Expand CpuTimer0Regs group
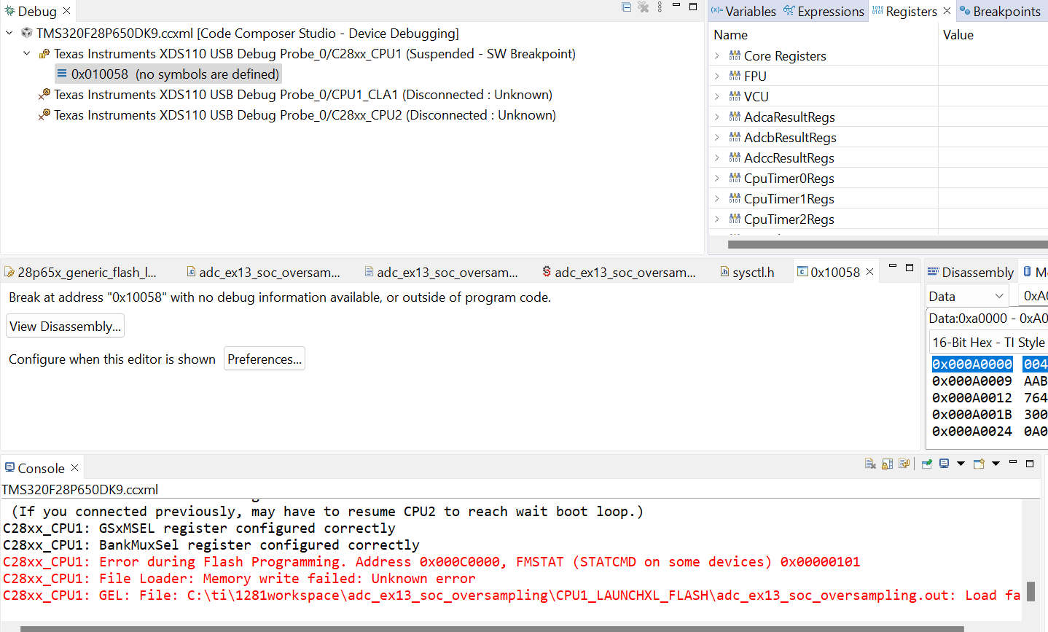 click(x=717, y=178)
